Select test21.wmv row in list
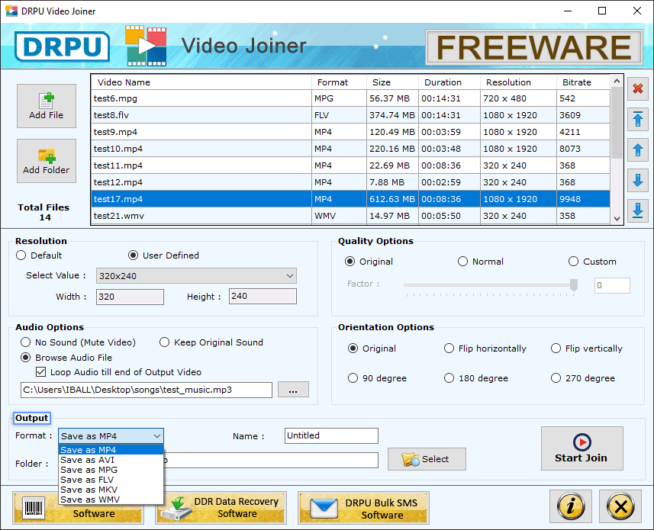The height and width of the screenshot is (530, 654). coord(350,216)
